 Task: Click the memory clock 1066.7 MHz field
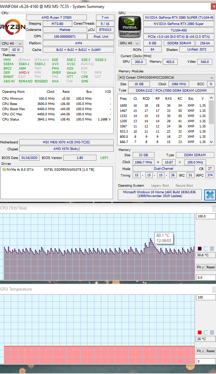[143, 162]
